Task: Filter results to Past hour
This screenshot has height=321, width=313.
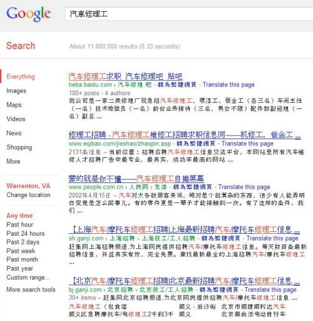Action: click(x=20, y=224)
